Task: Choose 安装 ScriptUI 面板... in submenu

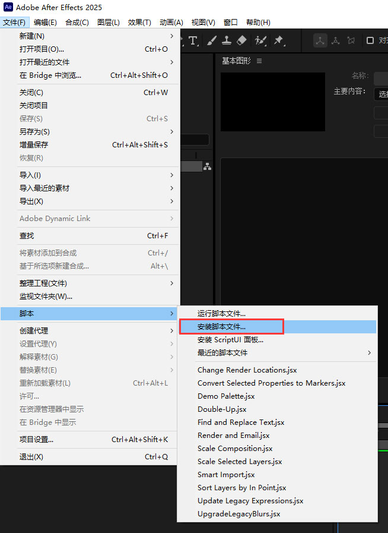Action: 277,339
